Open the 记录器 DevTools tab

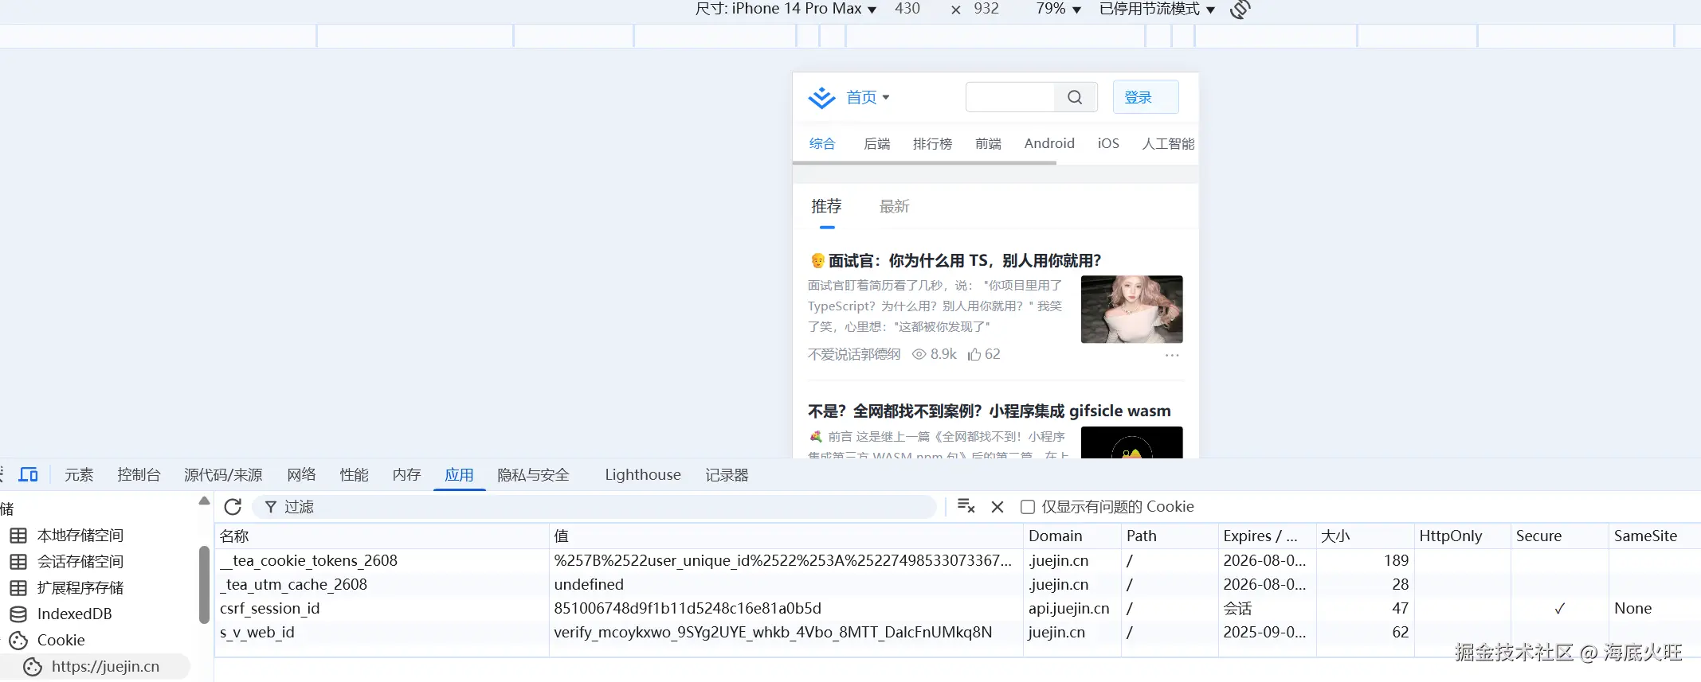(727, 475)
